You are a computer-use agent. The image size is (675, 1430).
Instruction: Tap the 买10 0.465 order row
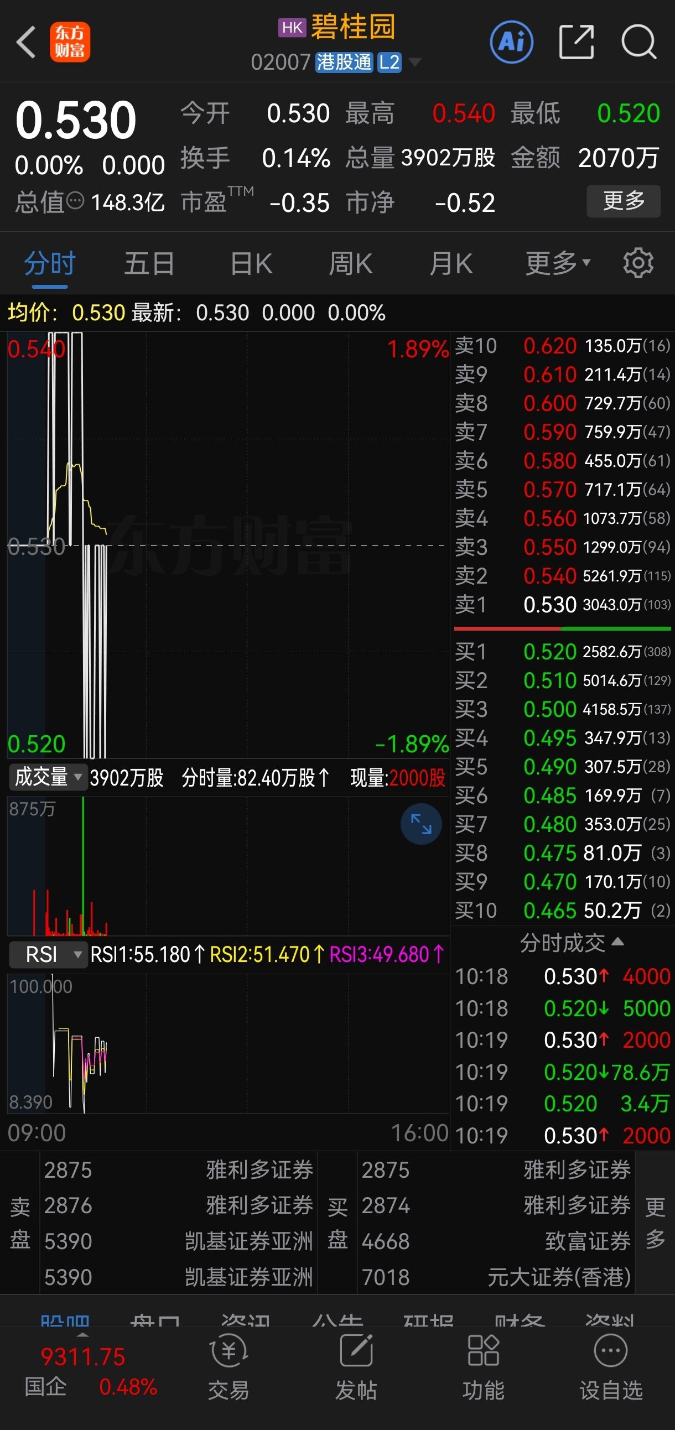pos(562,911)
